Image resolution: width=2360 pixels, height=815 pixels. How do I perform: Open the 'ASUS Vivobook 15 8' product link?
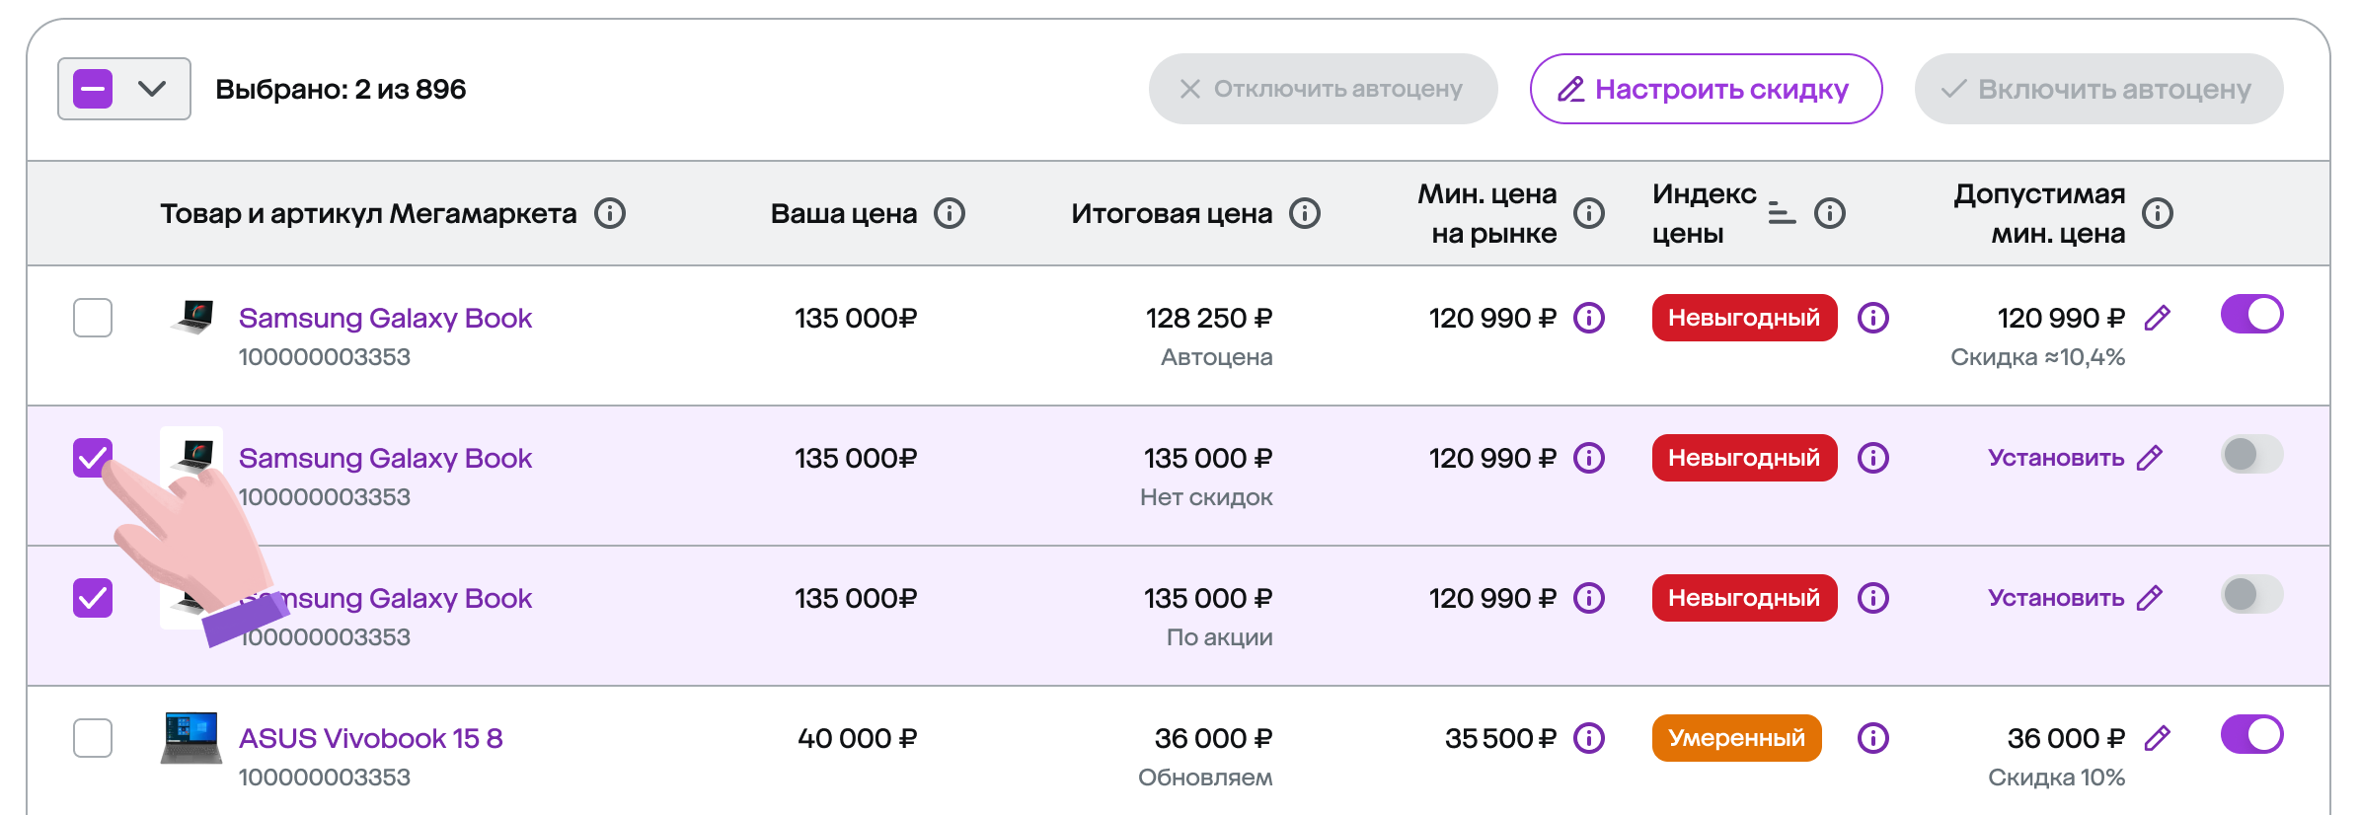(370, 738)
